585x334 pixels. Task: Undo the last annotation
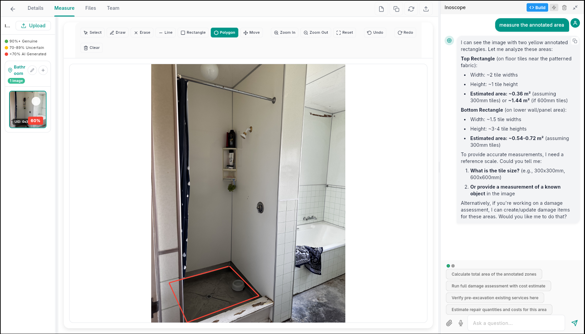coord(375,32)
